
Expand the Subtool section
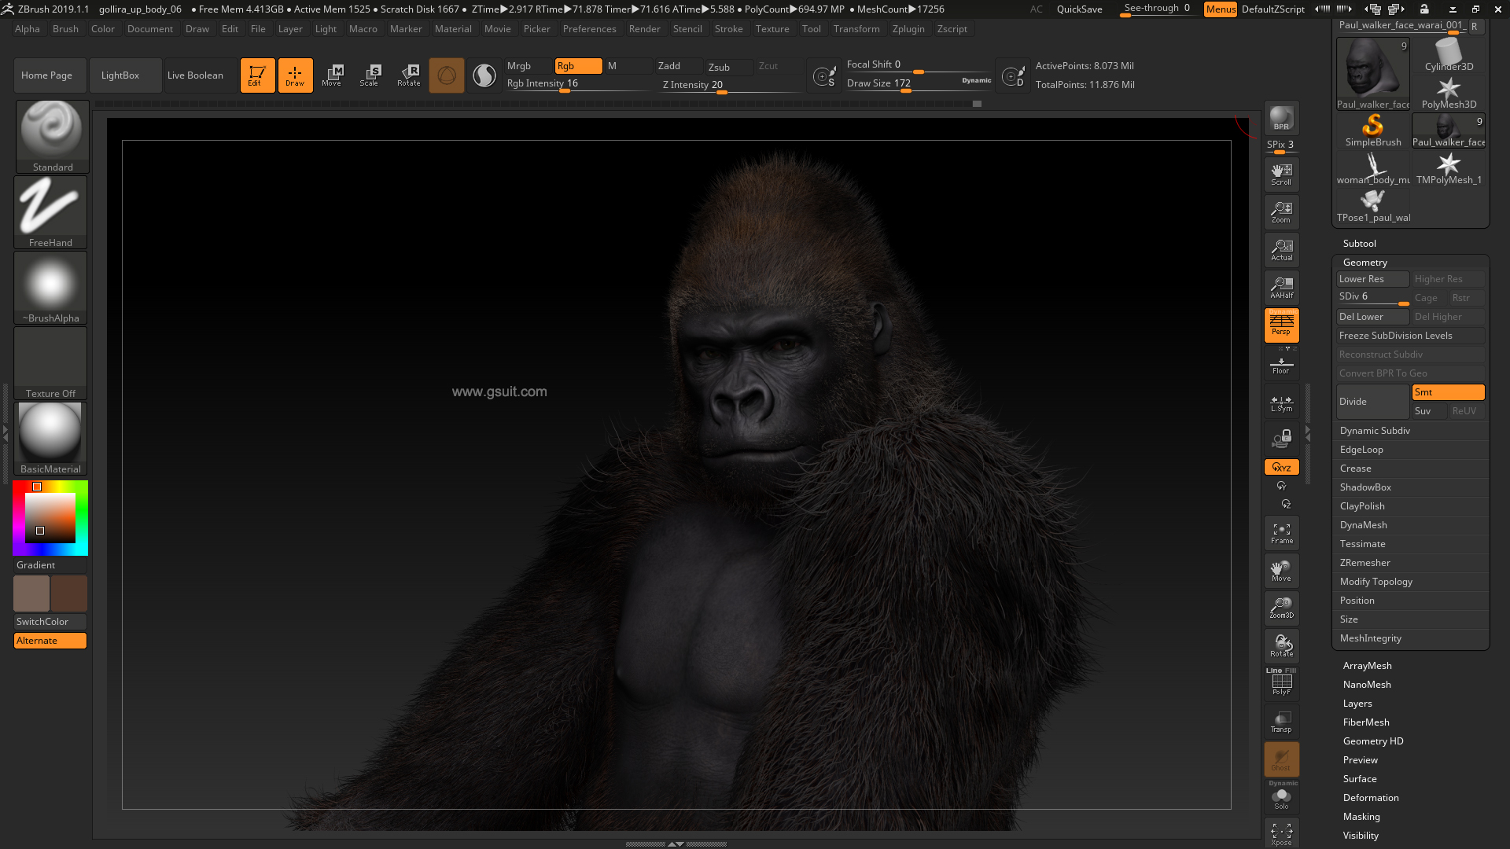point(1360,244)
